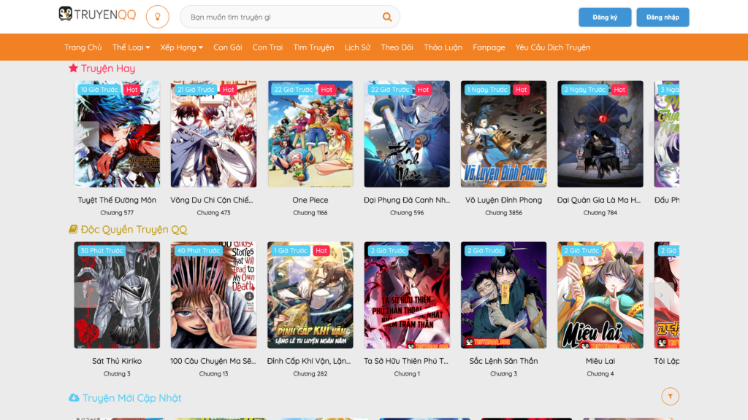Toggle light/dark mode with the lightbulb icon
This screenshot has width=748, height=420.
pyautogui.click(x=157, y=17)
